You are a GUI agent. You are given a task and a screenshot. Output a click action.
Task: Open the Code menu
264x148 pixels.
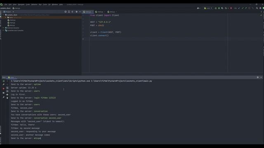coord(28,5)
